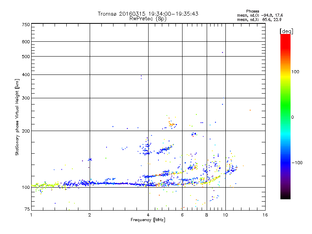Click the y-axis '100' tick label
Viewport: 312px width, 234px height.
(26, 188)
